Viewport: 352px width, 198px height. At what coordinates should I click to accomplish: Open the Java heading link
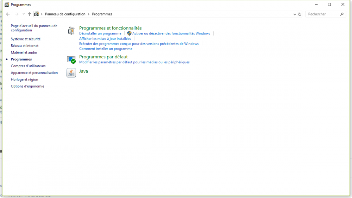tap(83, 71)
